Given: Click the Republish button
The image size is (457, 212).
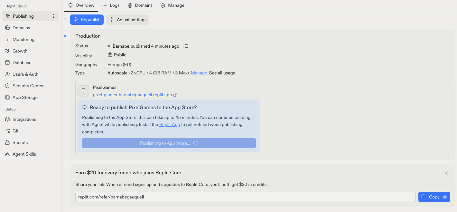Looking at the screenshot, I should 87,20.
